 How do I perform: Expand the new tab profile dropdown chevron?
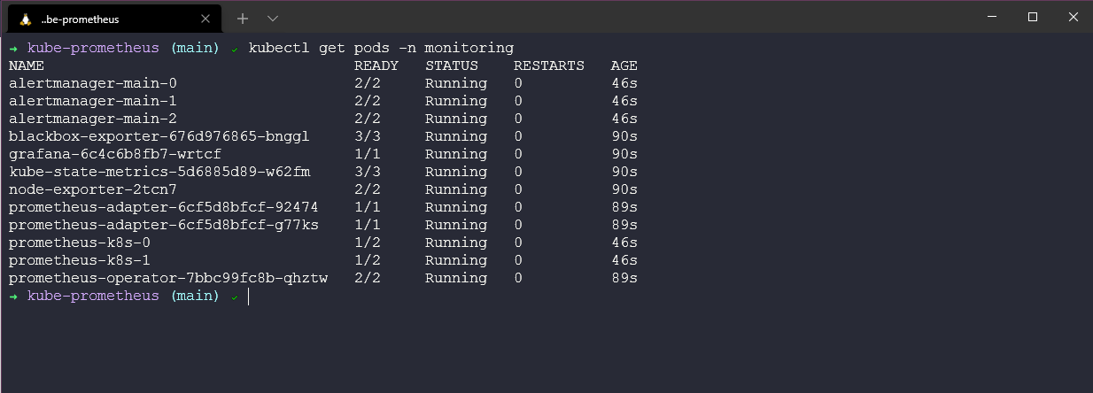click(x=272, y=19)
